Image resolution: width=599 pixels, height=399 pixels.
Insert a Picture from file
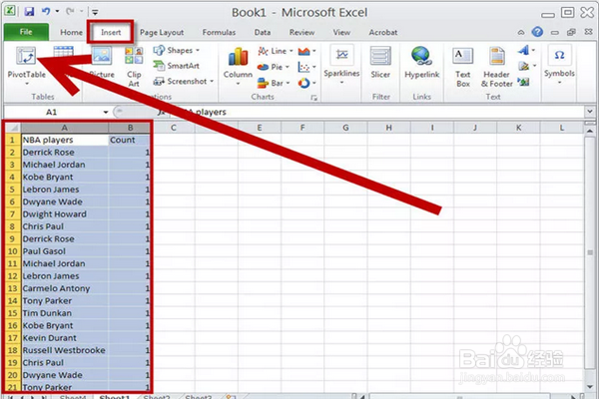tap(102, 61)
